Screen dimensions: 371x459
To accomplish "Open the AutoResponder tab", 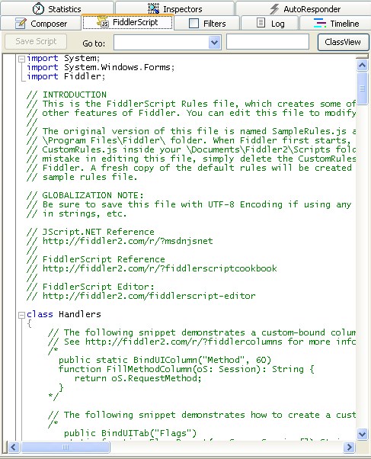I will point(303,8).
